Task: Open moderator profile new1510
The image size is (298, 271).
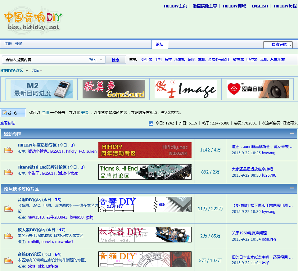Action: (x=36, y=217)
